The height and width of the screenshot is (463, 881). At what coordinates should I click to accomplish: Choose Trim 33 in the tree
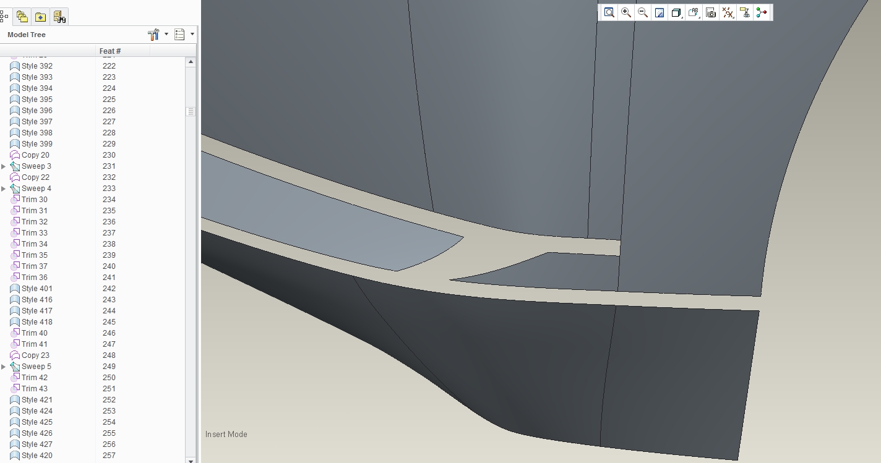click(x=35, y=233)
